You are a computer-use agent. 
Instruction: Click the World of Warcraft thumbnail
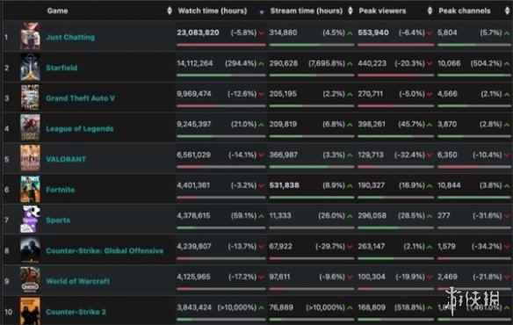click(x=30, y=280)
